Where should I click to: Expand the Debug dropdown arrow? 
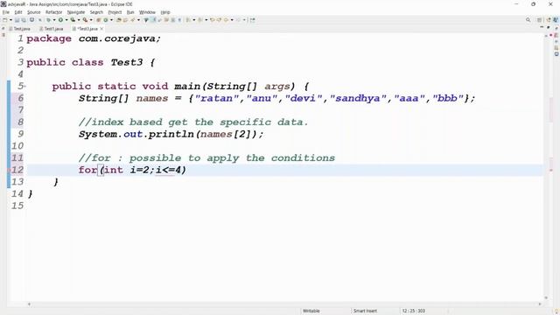point(54,20)
